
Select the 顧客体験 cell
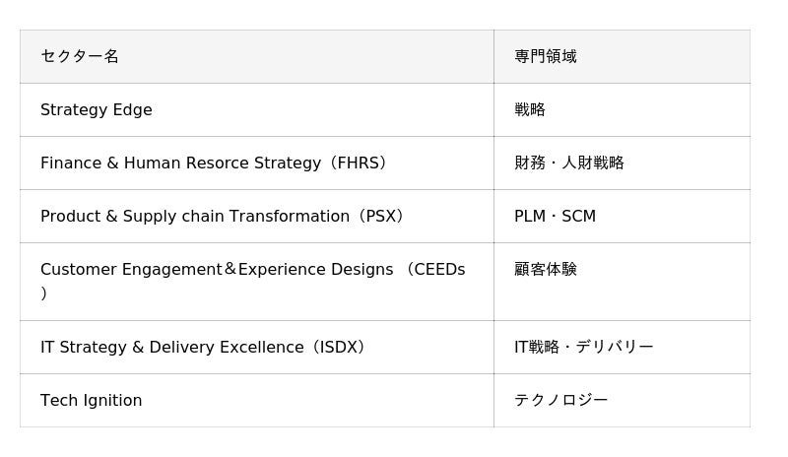pyautogui.click(x=546, y=269)
